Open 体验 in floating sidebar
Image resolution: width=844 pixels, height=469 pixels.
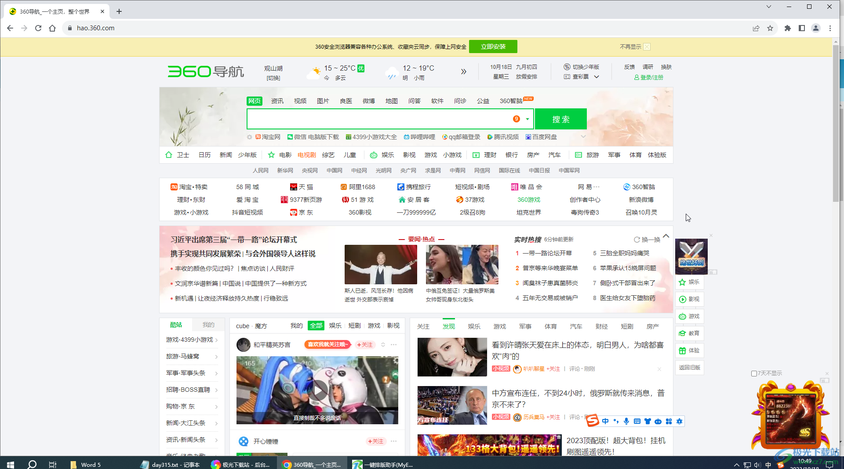(689, 351)
